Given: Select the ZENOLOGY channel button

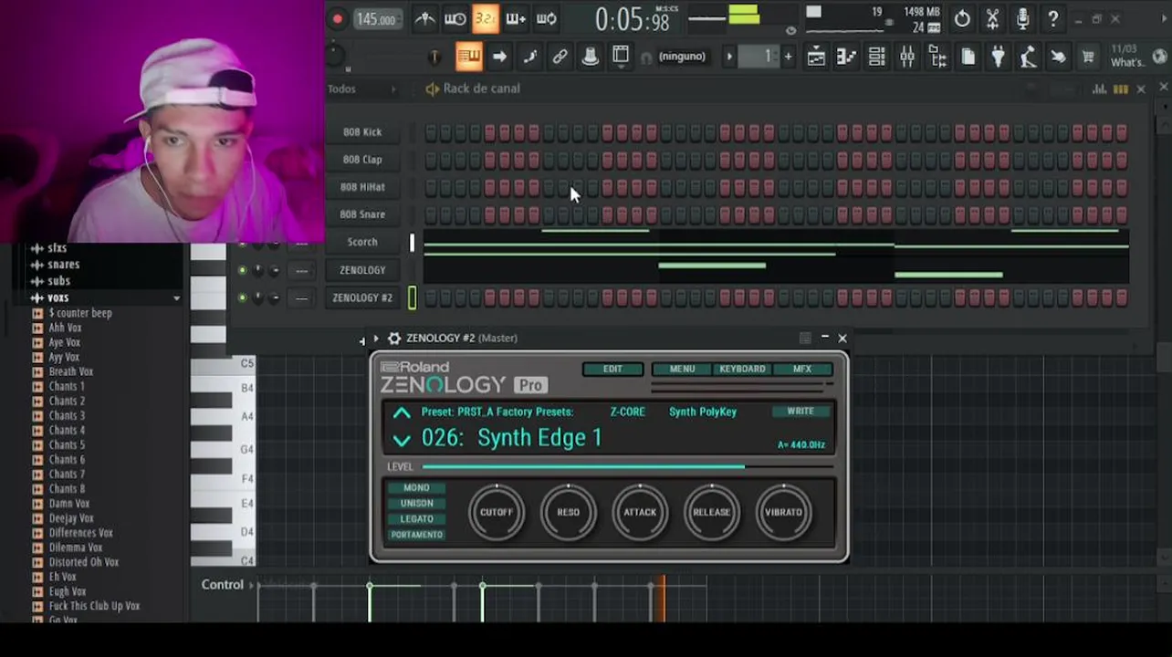Looking at the screenshot, I should pos(362,270).
